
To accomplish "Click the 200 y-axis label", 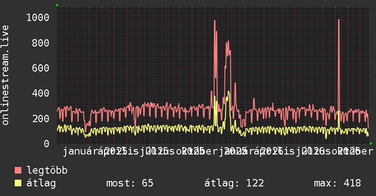I will pyautogui.click(x=41, y=119).
